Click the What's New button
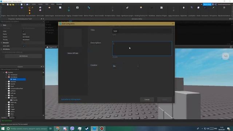 pyautogui.click(x=207, y=4)
